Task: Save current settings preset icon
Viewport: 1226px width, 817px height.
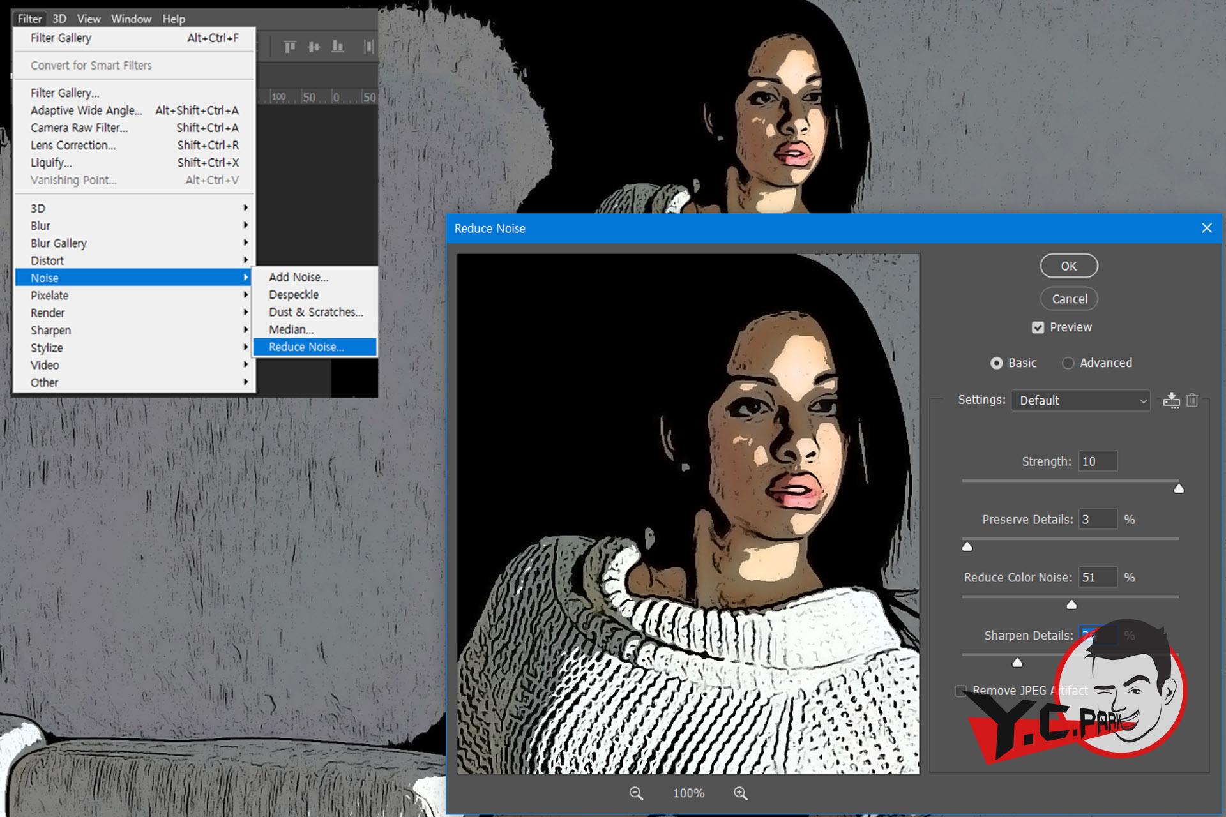Action: (x=1171, y=400)
